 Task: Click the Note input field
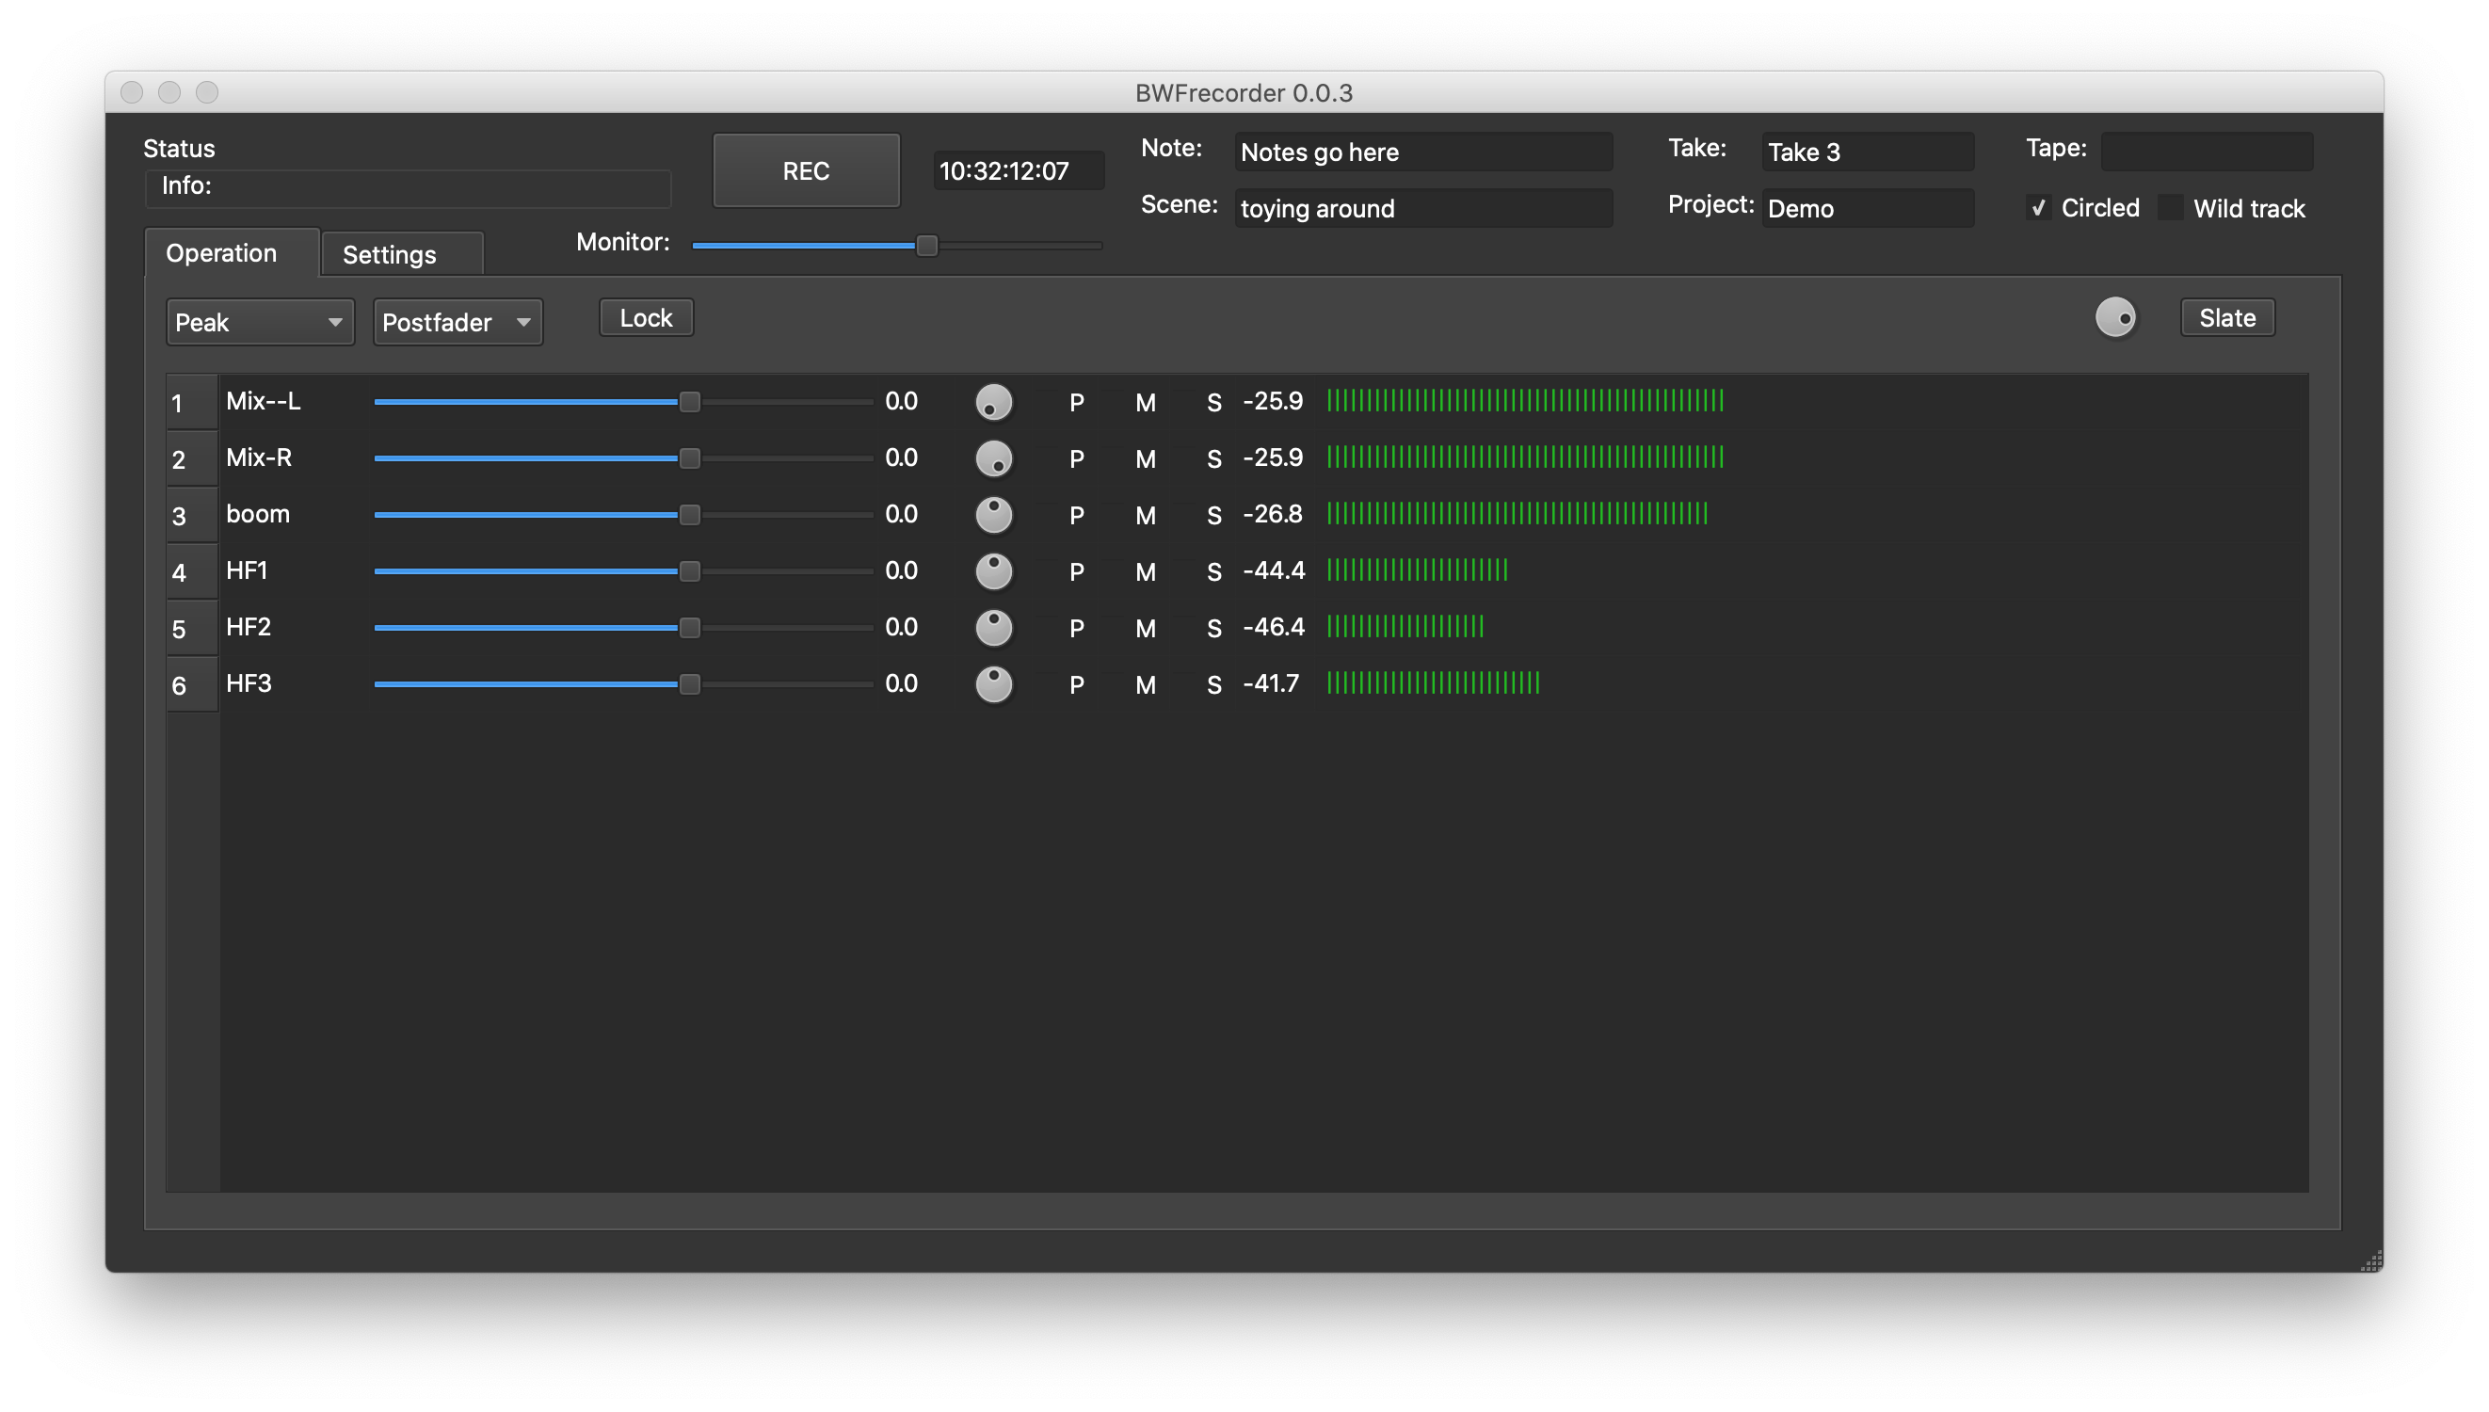[1423, 152]
